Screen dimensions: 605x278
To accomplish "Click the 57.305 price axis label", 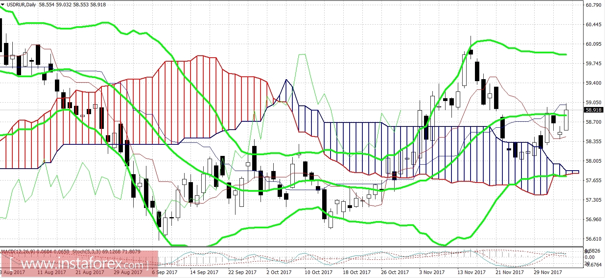I will pos(593,200).
